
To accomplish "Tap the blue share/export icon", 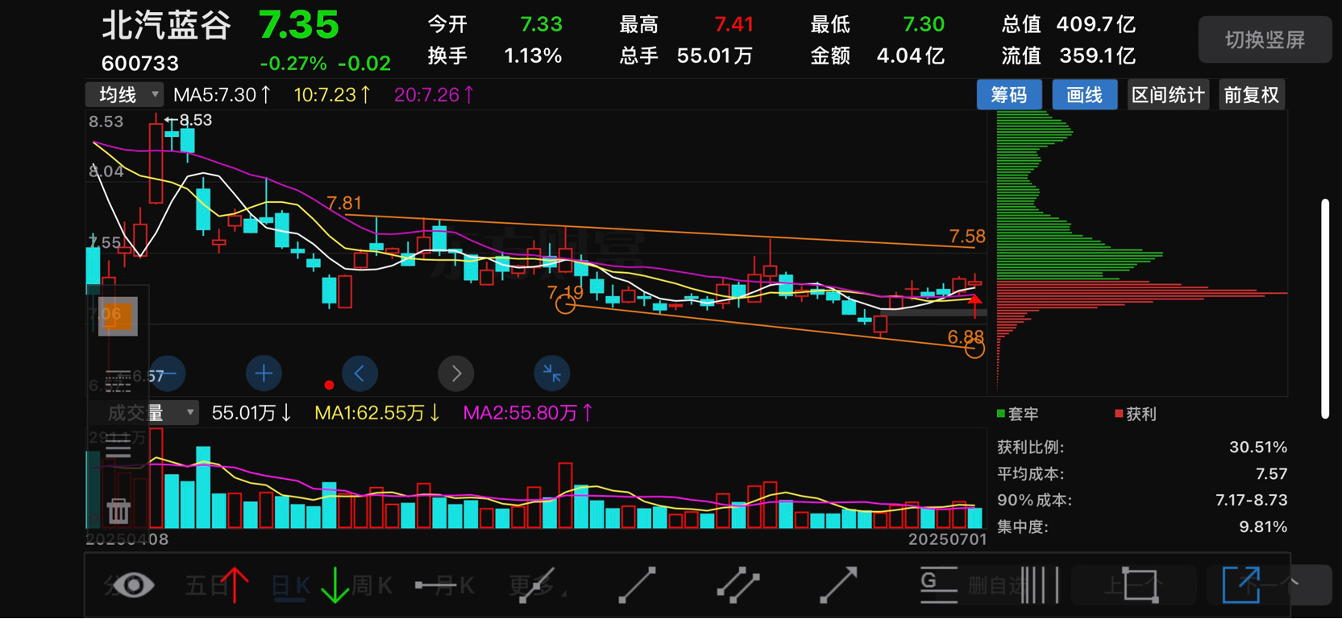I will point(1241,584).
